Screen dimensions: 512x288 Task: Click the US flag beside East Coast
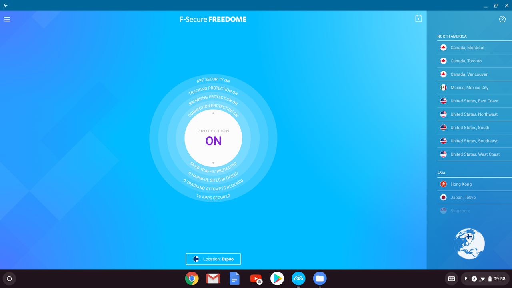(443, 101)
